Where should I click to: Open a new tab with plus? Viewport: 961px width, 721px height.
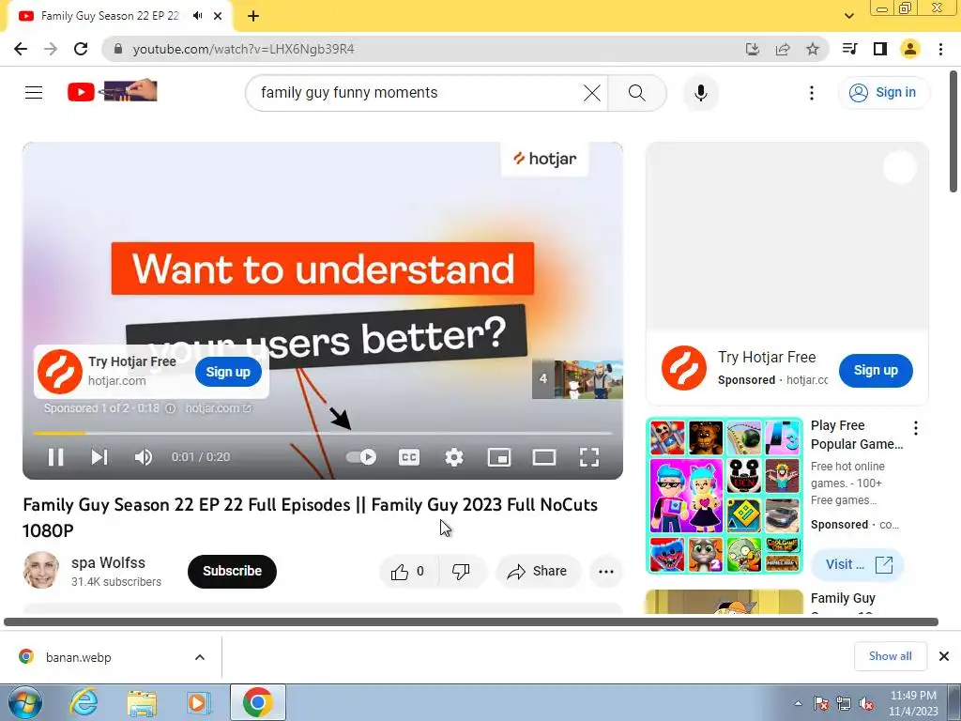tap(253, 16)
